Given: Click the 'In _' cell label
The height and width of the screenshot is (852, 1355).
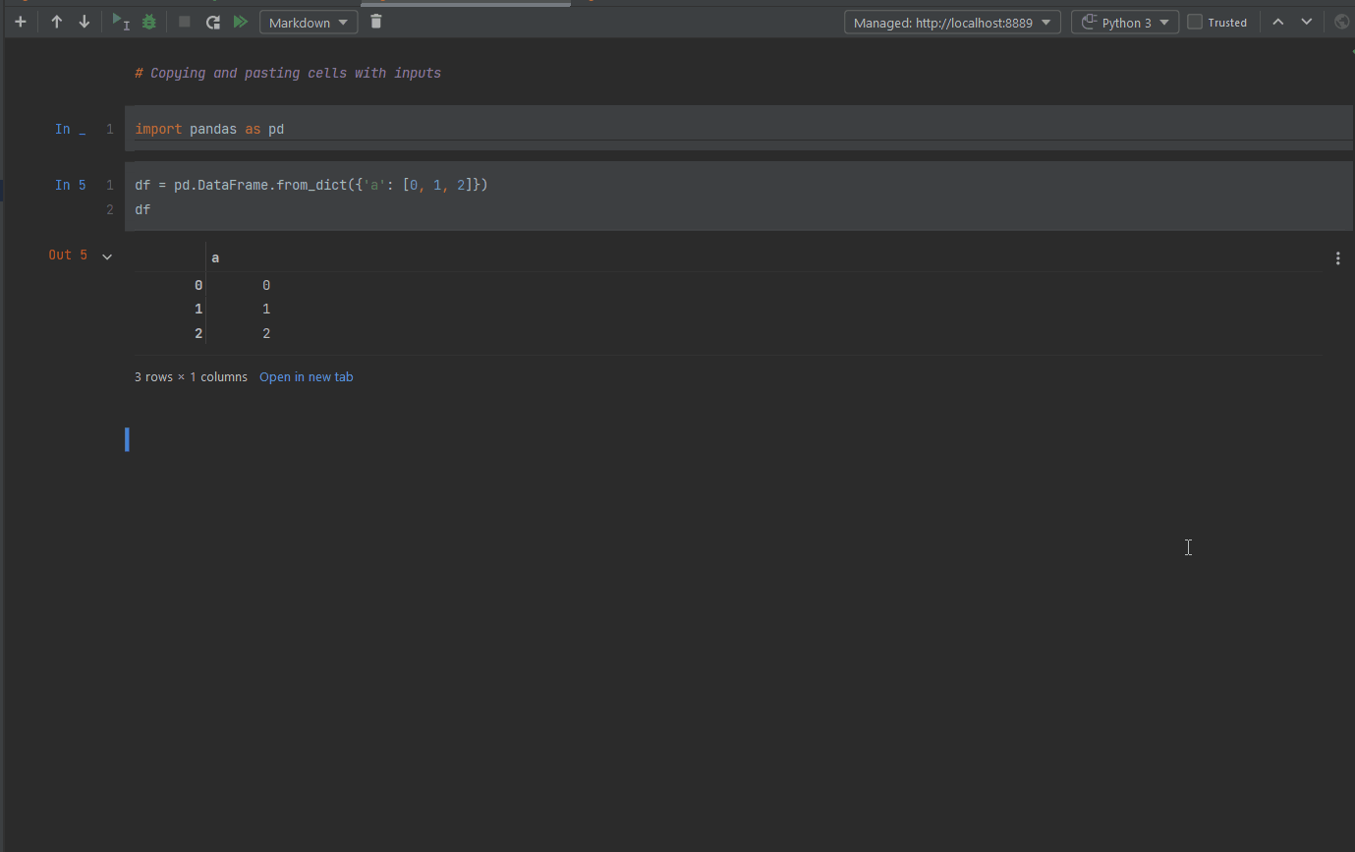Looking at the screenshot, I should (x=71, y=129).
